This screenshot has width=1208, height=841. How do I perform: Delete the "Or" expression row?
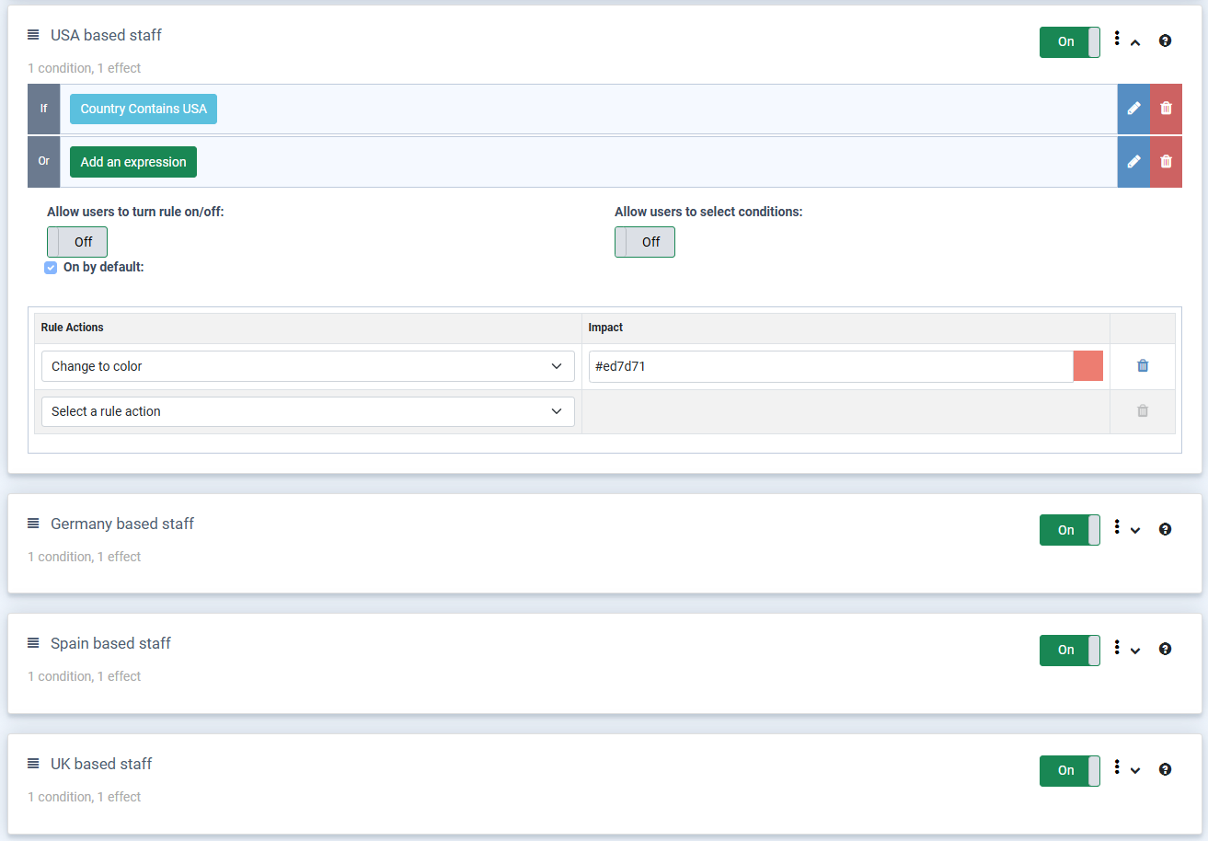(1166, 161)
